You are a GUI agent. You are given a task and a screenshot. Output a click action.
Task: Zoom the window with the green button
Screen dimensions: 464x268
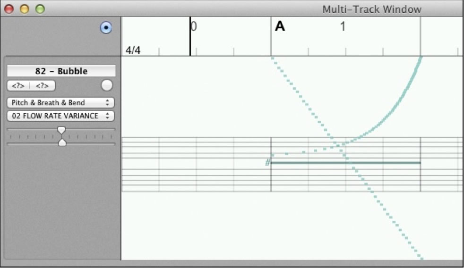pos(40,9)
